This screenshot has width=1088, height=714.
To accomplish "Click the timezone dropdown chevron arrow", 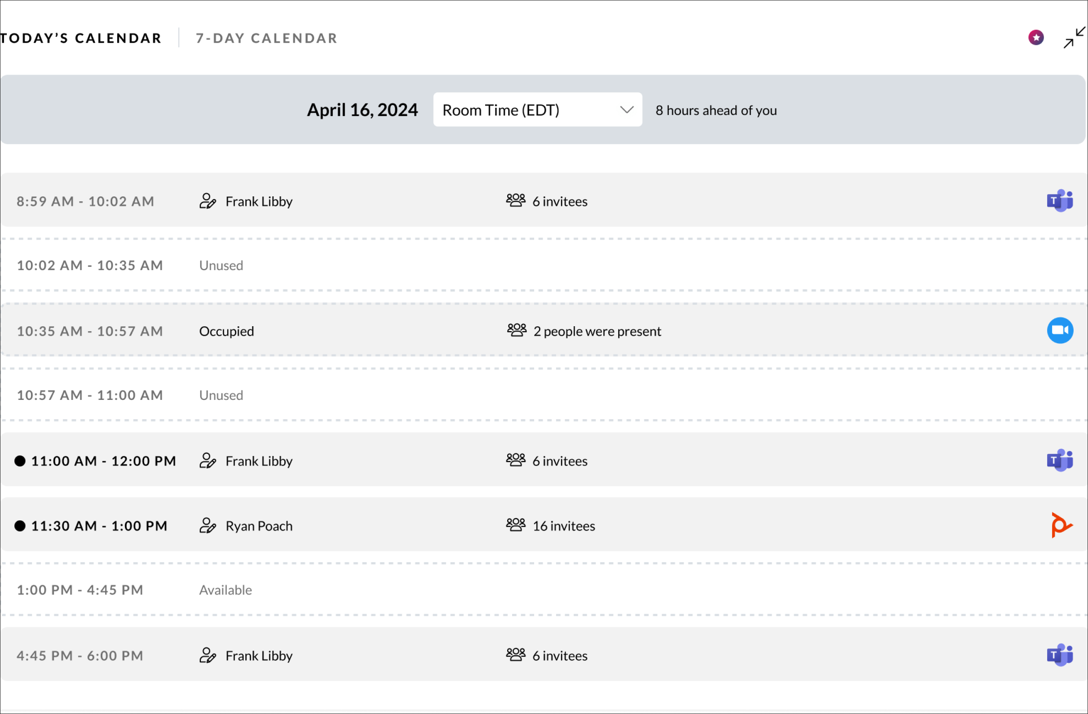I will [x=626, y=110].
